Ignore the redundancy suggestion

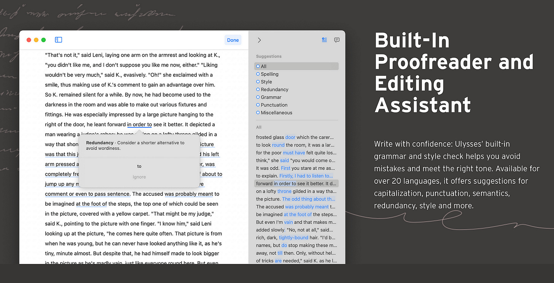pos(139,177)
